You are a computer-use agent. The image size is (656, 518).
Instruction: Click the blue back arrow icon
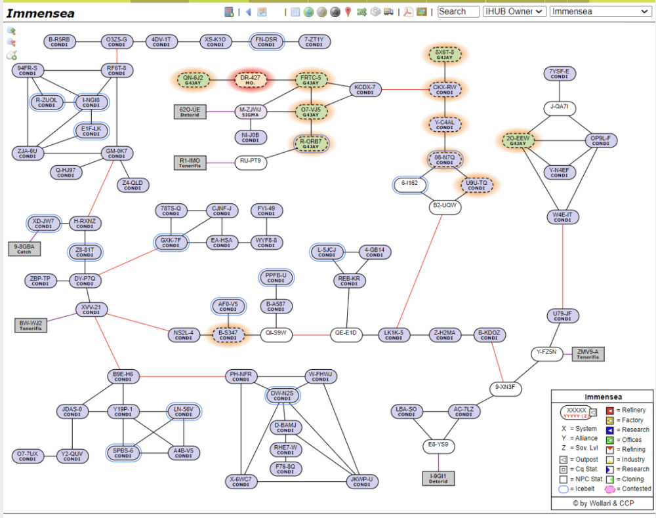coord(249,12)
